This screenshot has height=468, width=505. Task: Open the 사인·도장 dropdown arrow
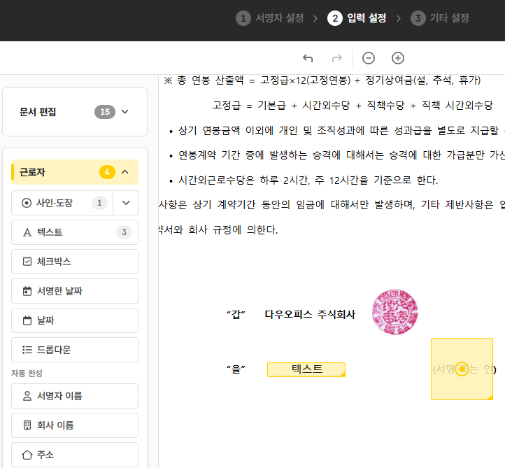pyautogui.click(x=126, y=203)
